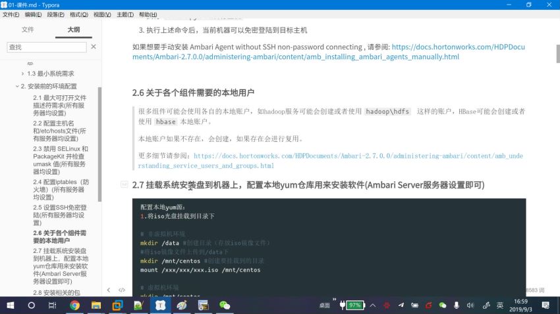Jump to 2.7 挂载系统安装盘 outline item
Viewport: 560px width, 314px height.
pos(61,266)
